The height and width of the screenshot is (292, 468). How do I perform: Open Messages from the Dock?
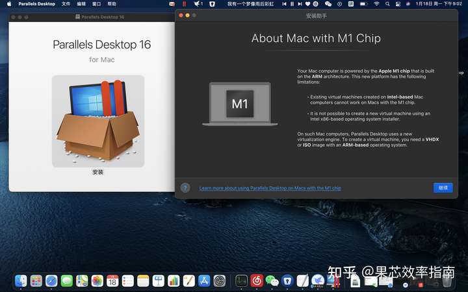click(66, 281)
